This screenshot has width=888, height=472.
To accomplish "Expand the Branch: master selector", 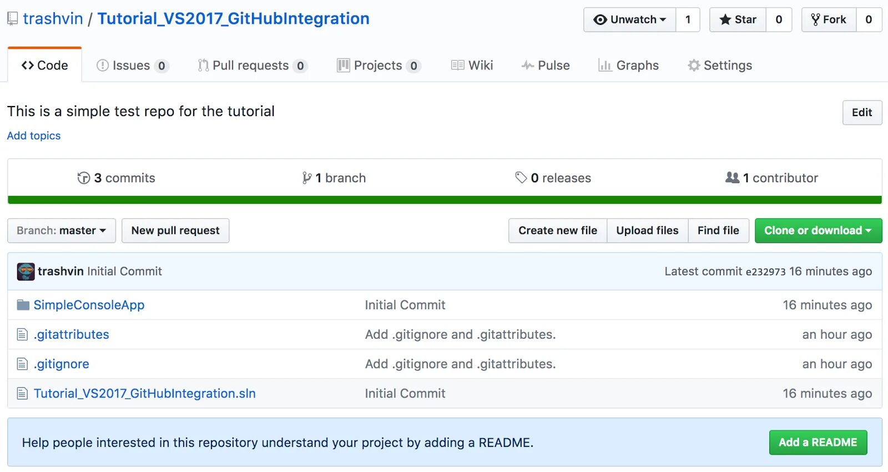I will point(61,230).
